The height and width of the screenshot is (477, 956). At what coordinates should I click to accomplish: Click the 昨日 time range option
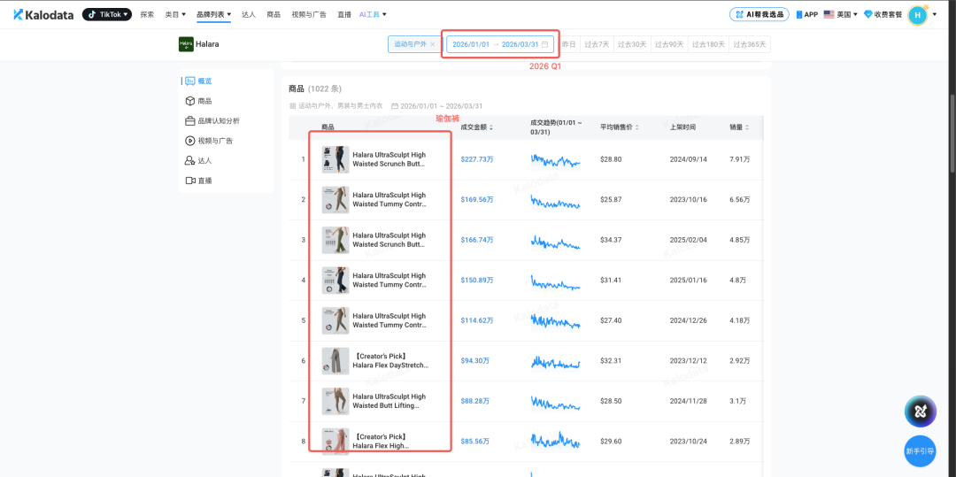click(569, 44)
